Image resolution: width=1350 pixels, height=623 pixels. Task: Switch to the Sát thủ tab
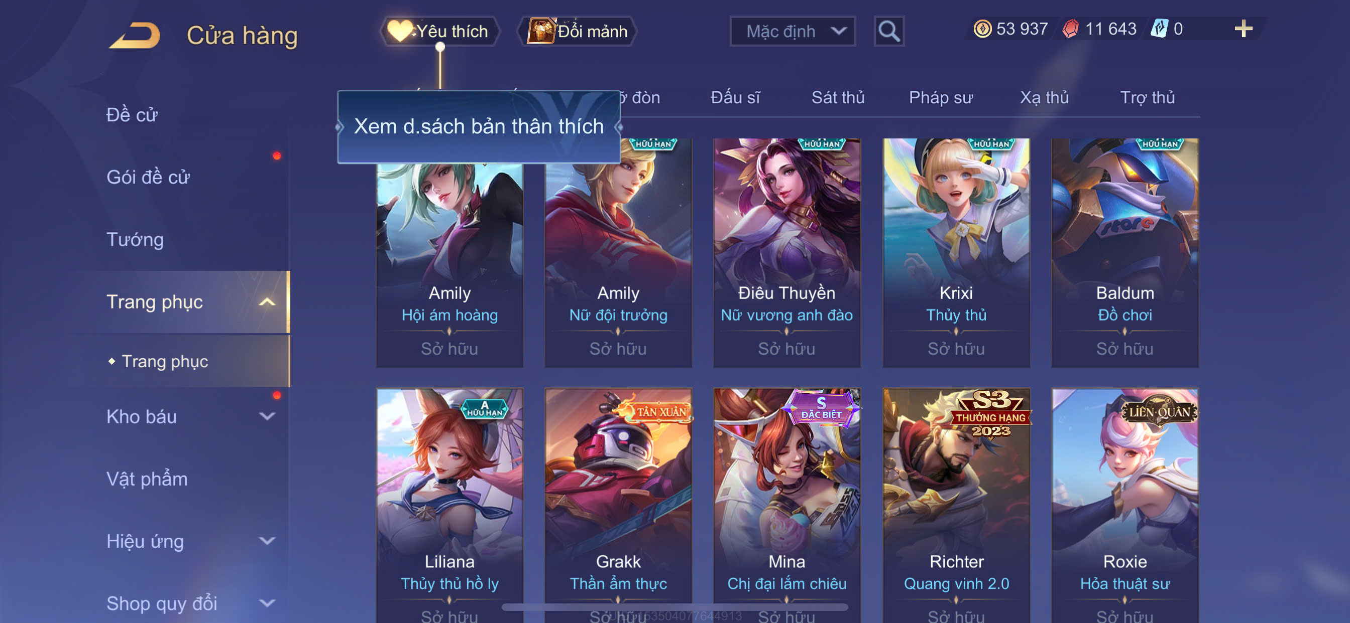pos(837,97)
